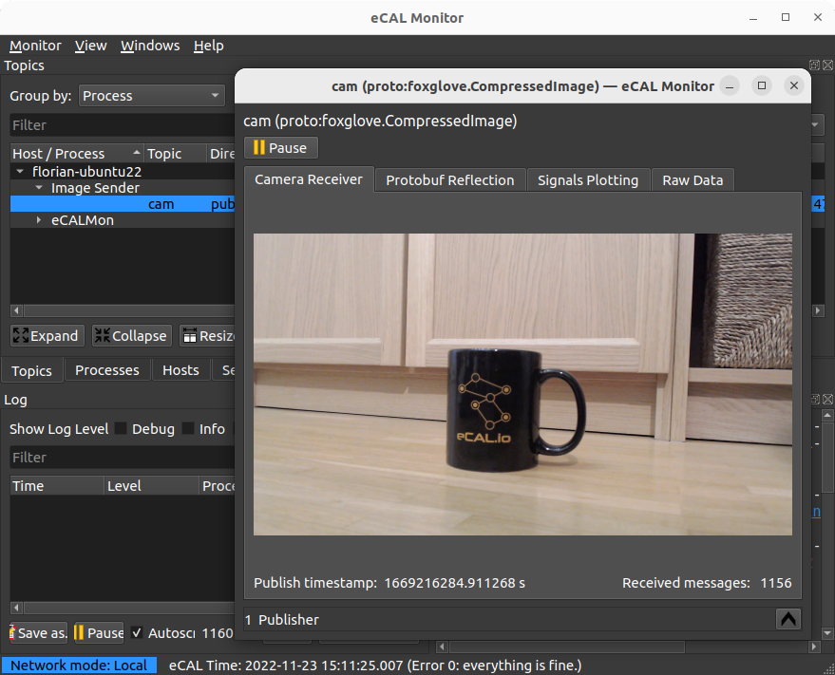835x675 pixels.
Task: Switch to the Topics bottom tab
Action: click(31, 370)
